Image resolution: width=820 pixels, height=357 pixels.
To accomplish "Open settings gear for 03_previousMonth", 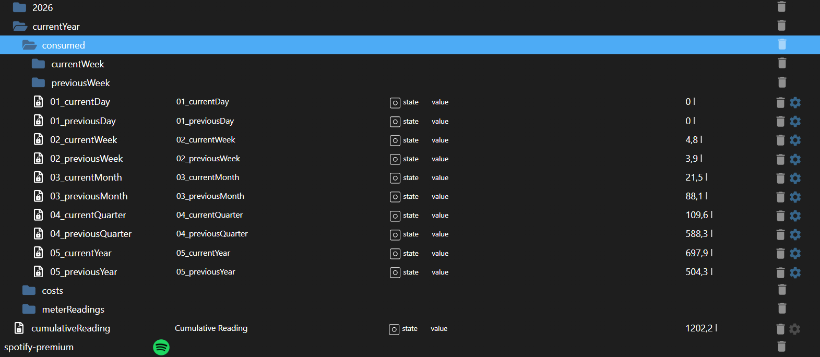I will tap(795, 197).
